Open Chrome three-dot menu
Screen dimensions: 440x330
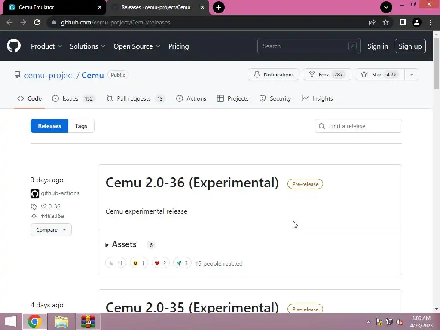pos(431,22)
